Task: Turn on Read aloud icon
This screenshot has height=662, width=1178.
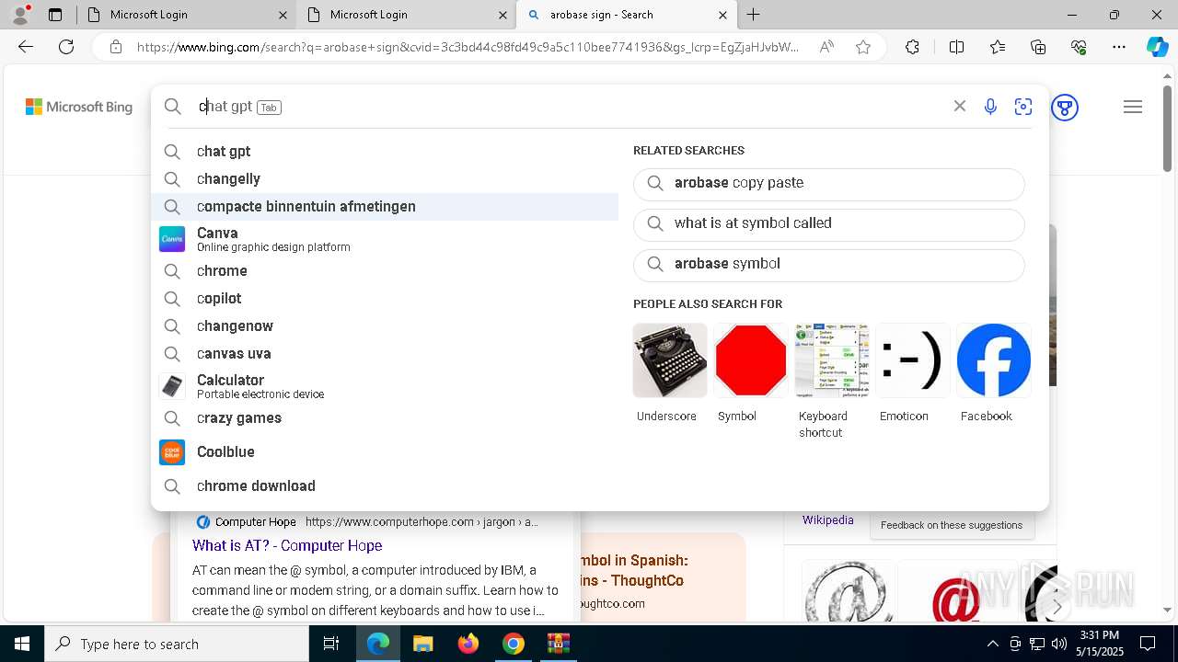Action: 826,47
